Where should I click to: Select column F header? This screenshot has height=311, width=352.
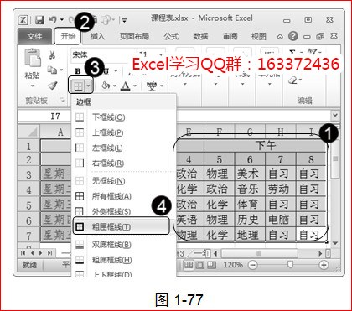220,132
